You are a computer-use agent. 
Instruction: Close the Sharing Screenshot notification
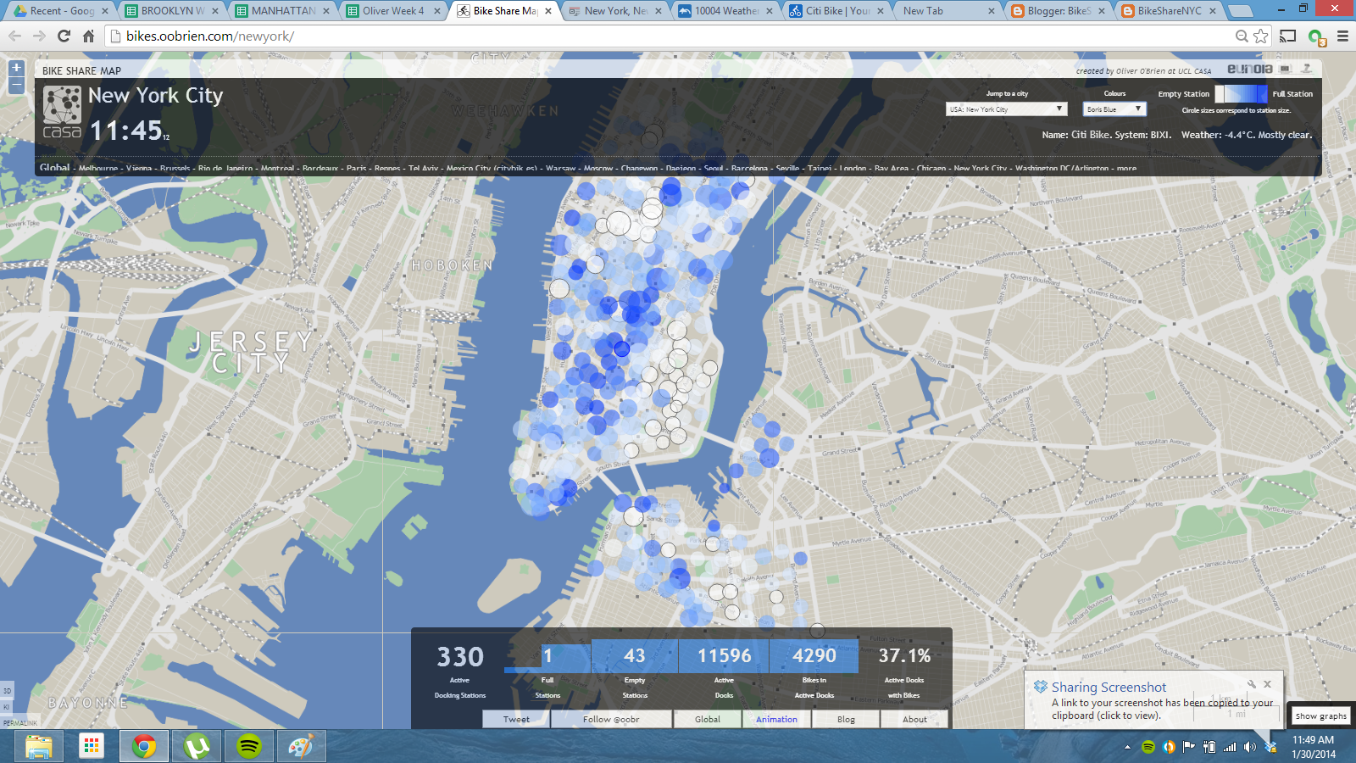pyautogui.click(x=1268, y=684)
